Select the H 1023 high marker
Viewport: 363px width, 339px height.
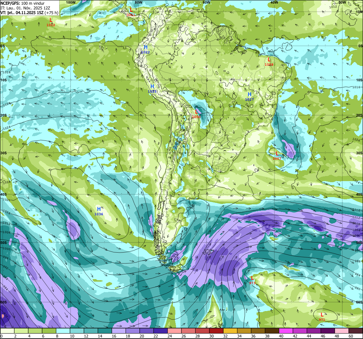[152, 89]
